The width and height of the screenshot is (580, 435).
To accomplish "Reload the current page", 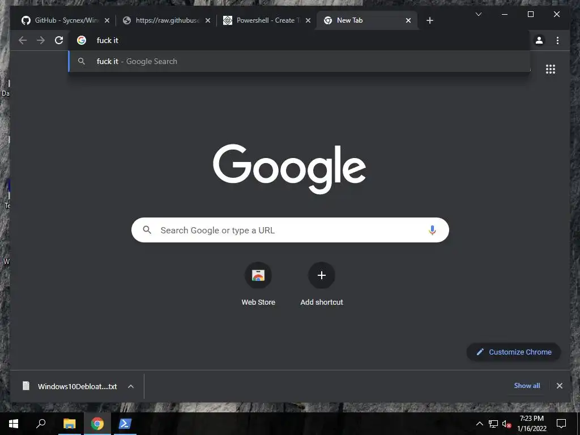I will (x=59, y=40).
